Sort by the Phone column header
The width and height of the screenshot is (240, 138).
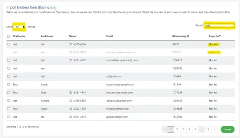point(72,36)
